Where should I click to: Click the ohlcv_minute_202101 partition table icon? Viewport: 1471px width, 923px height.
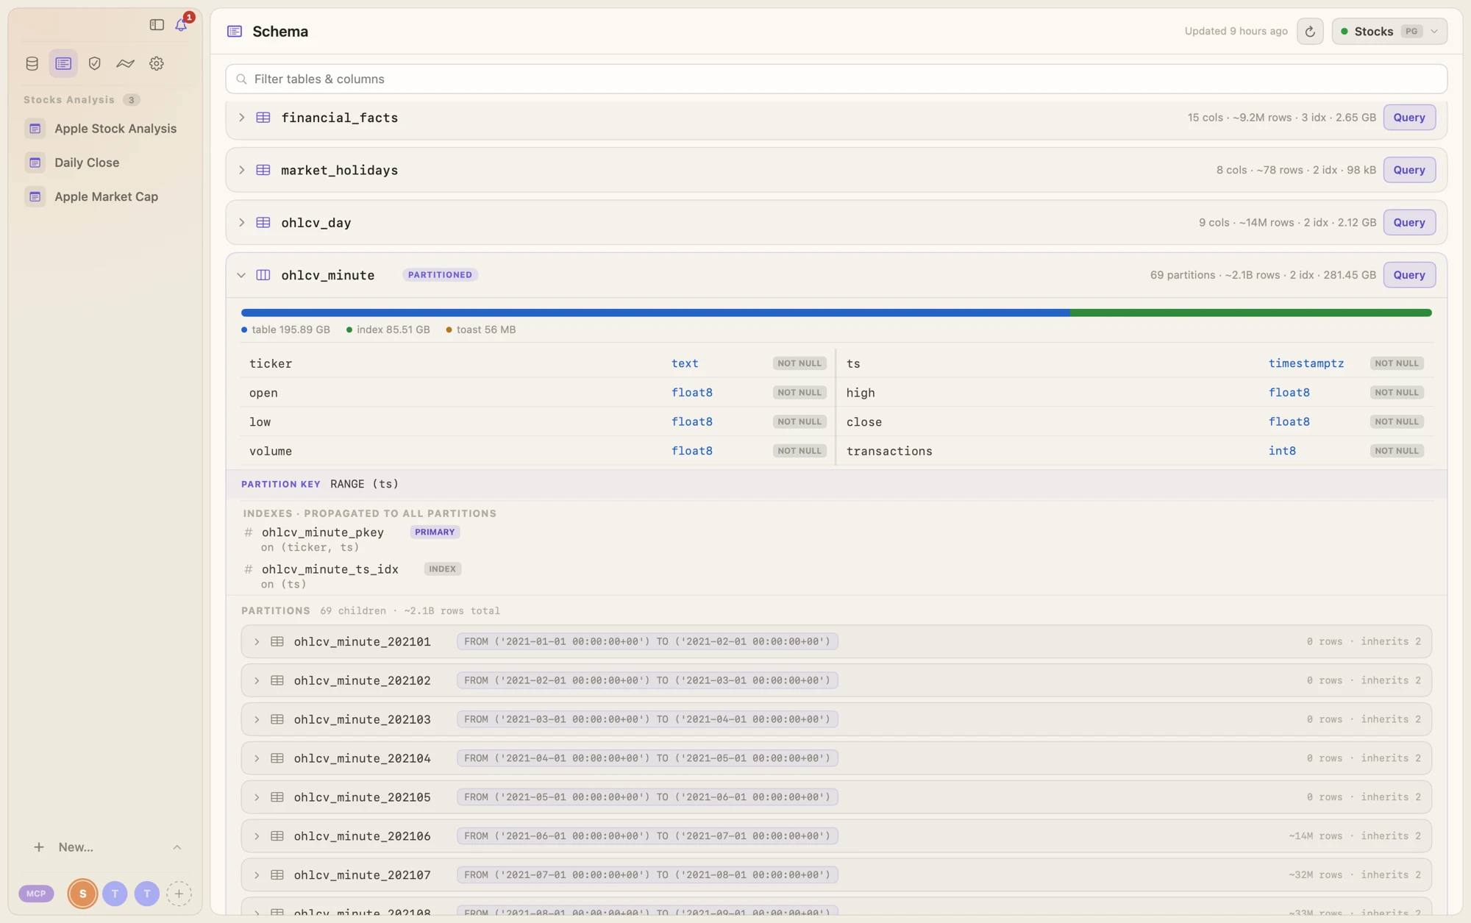[x=277, y=641]
